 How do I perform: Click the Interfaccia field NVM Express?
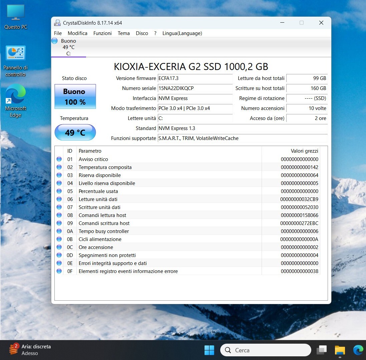point(195,98)
